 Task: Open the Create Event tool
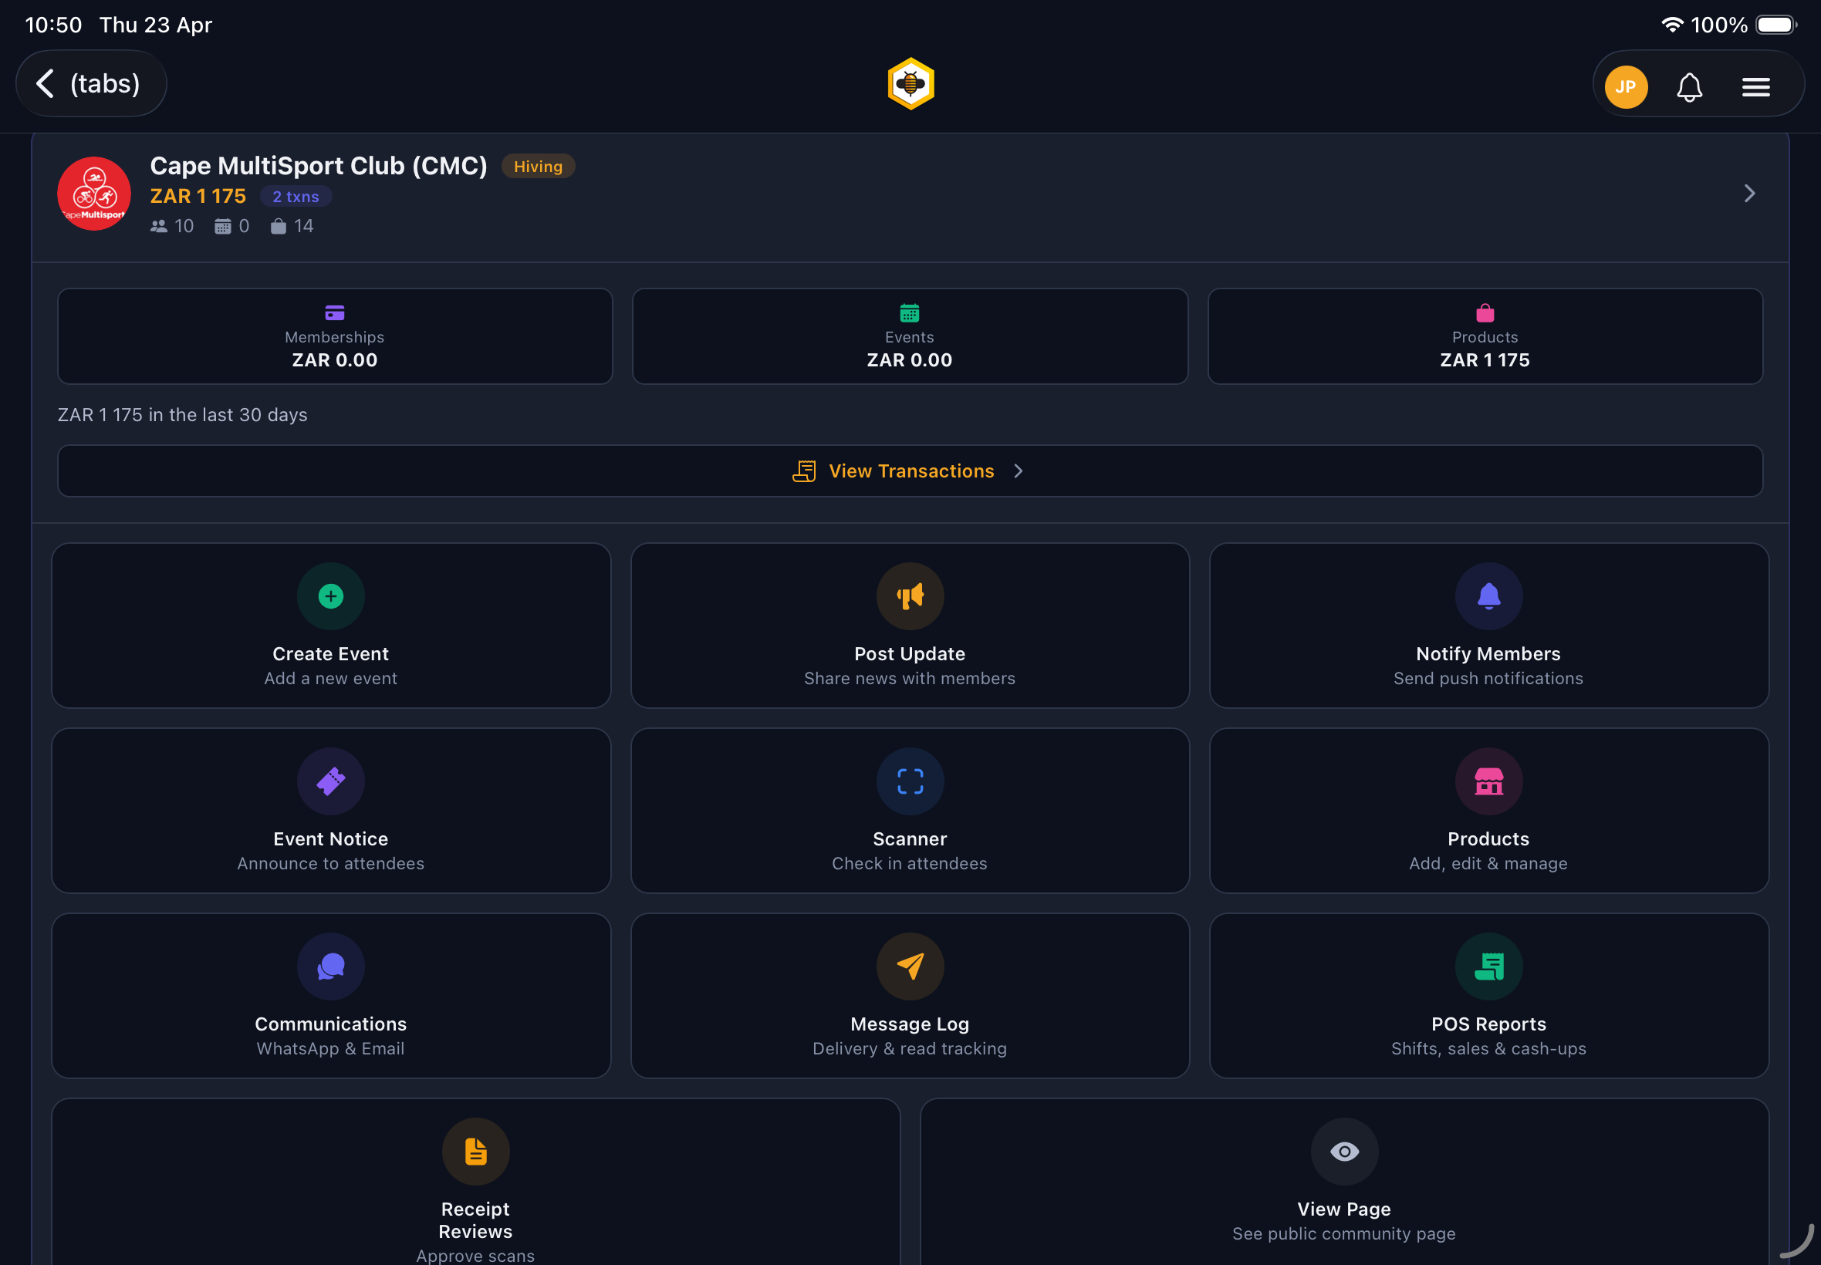(x=330, y=626)
